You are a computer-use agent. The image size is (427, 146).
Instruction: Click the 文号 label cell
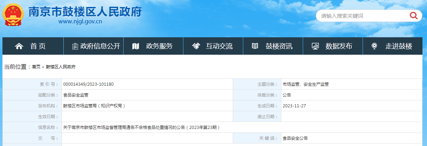tap(32, 138)
